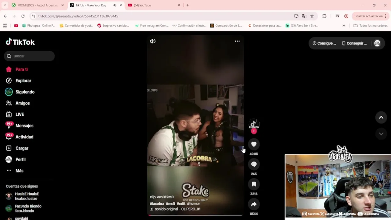Go back in browser
391x220 pixels.
[5, 16]
